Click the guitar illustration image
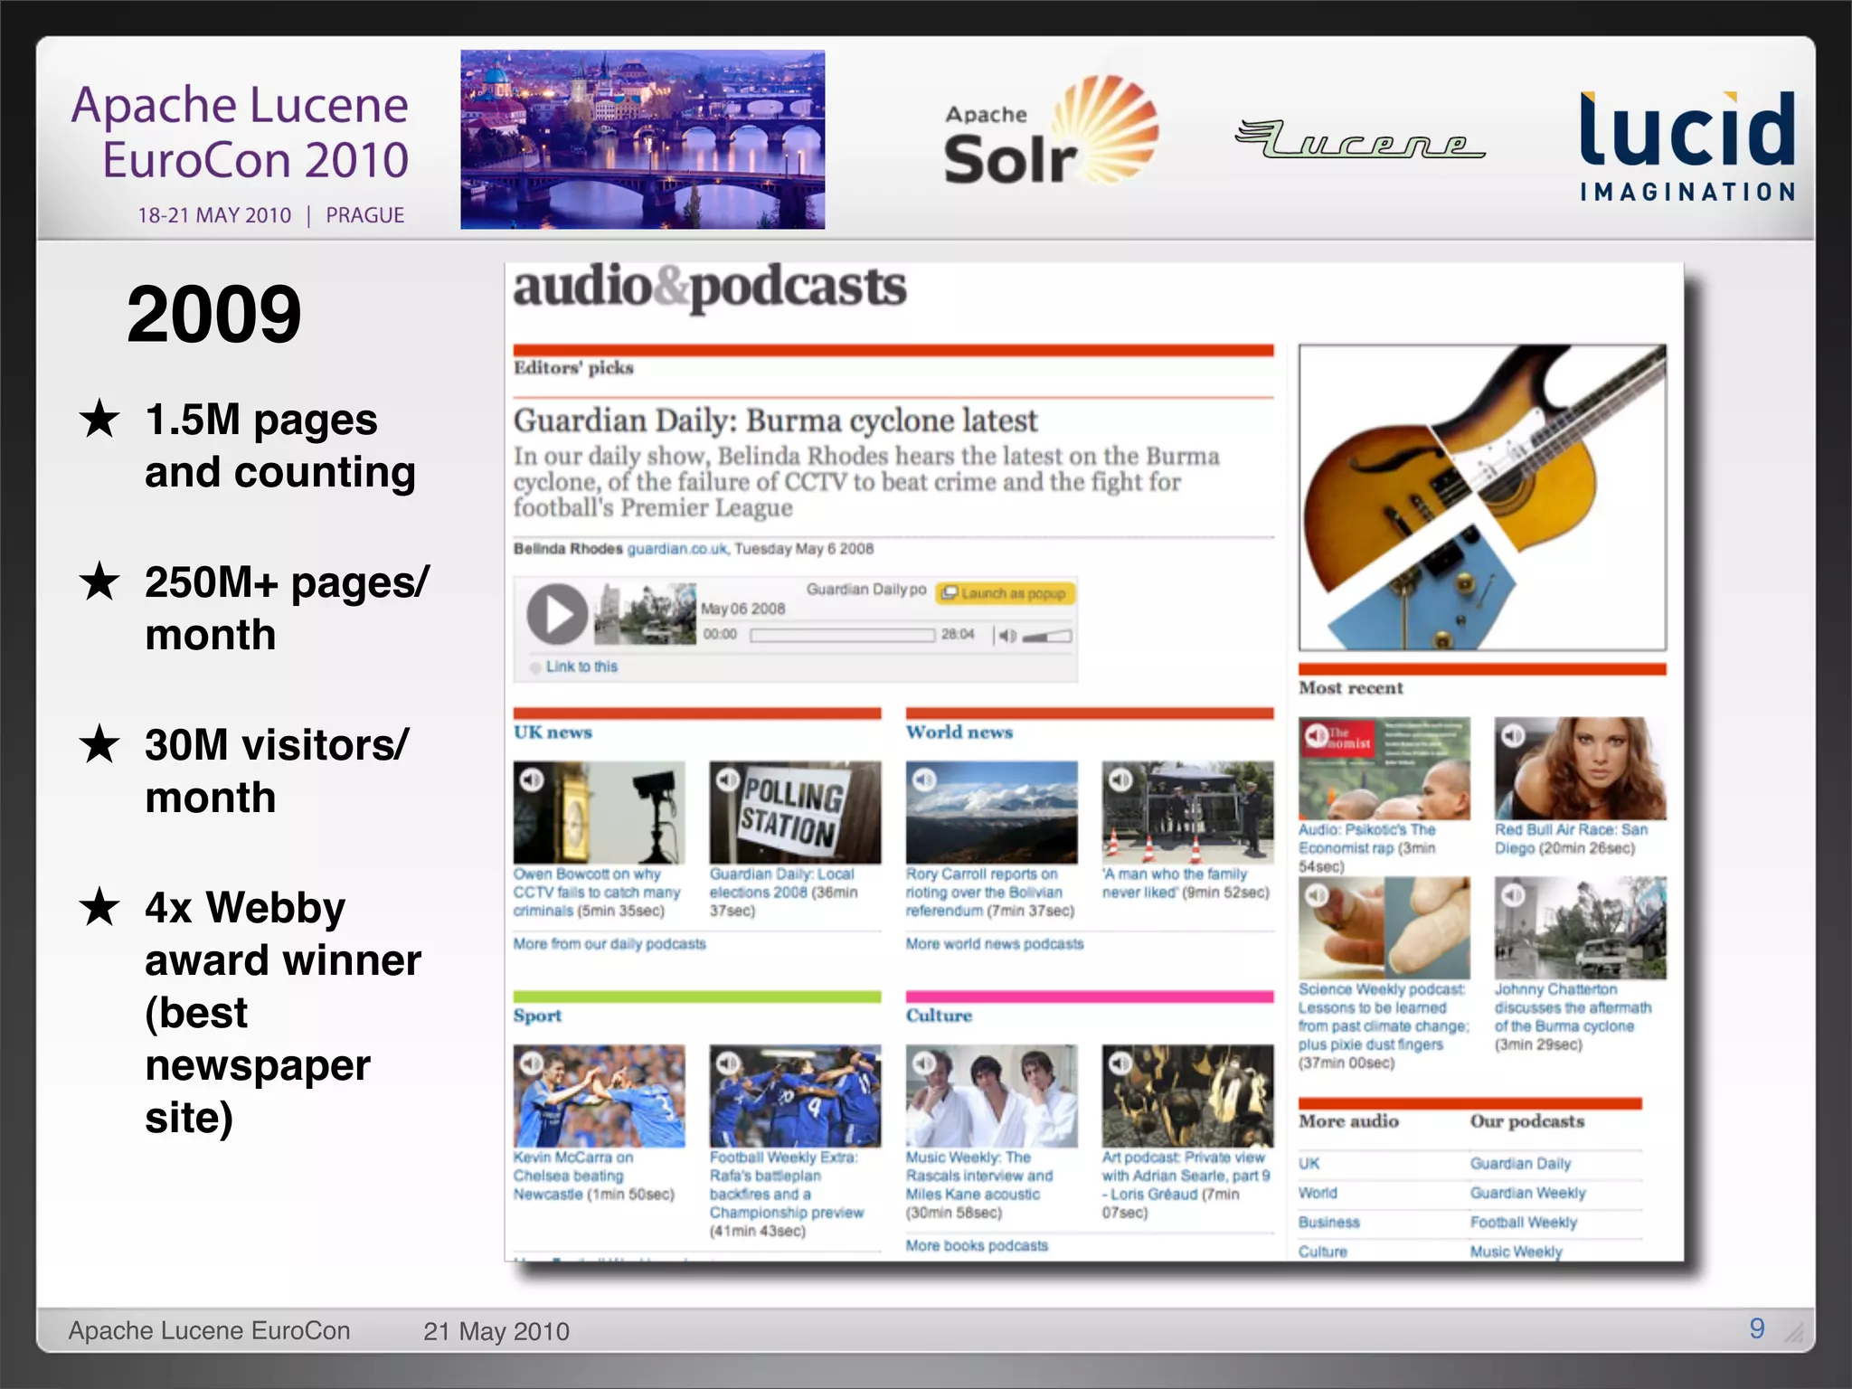This screenshot has height=1389, width=1852. click(1482, 497)
